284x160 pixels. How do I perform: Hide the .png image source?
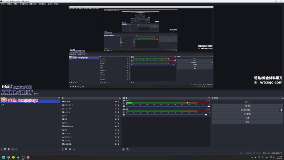[x=116, y=127]
